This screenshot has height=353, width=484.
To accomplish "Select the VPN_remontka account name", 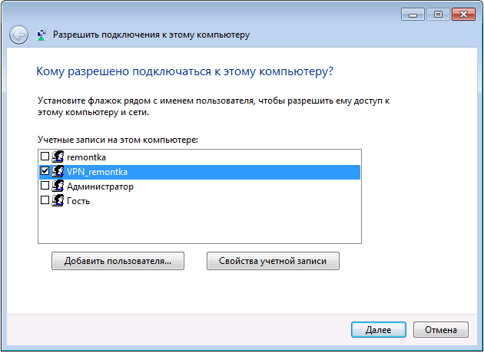I will 97,172.
